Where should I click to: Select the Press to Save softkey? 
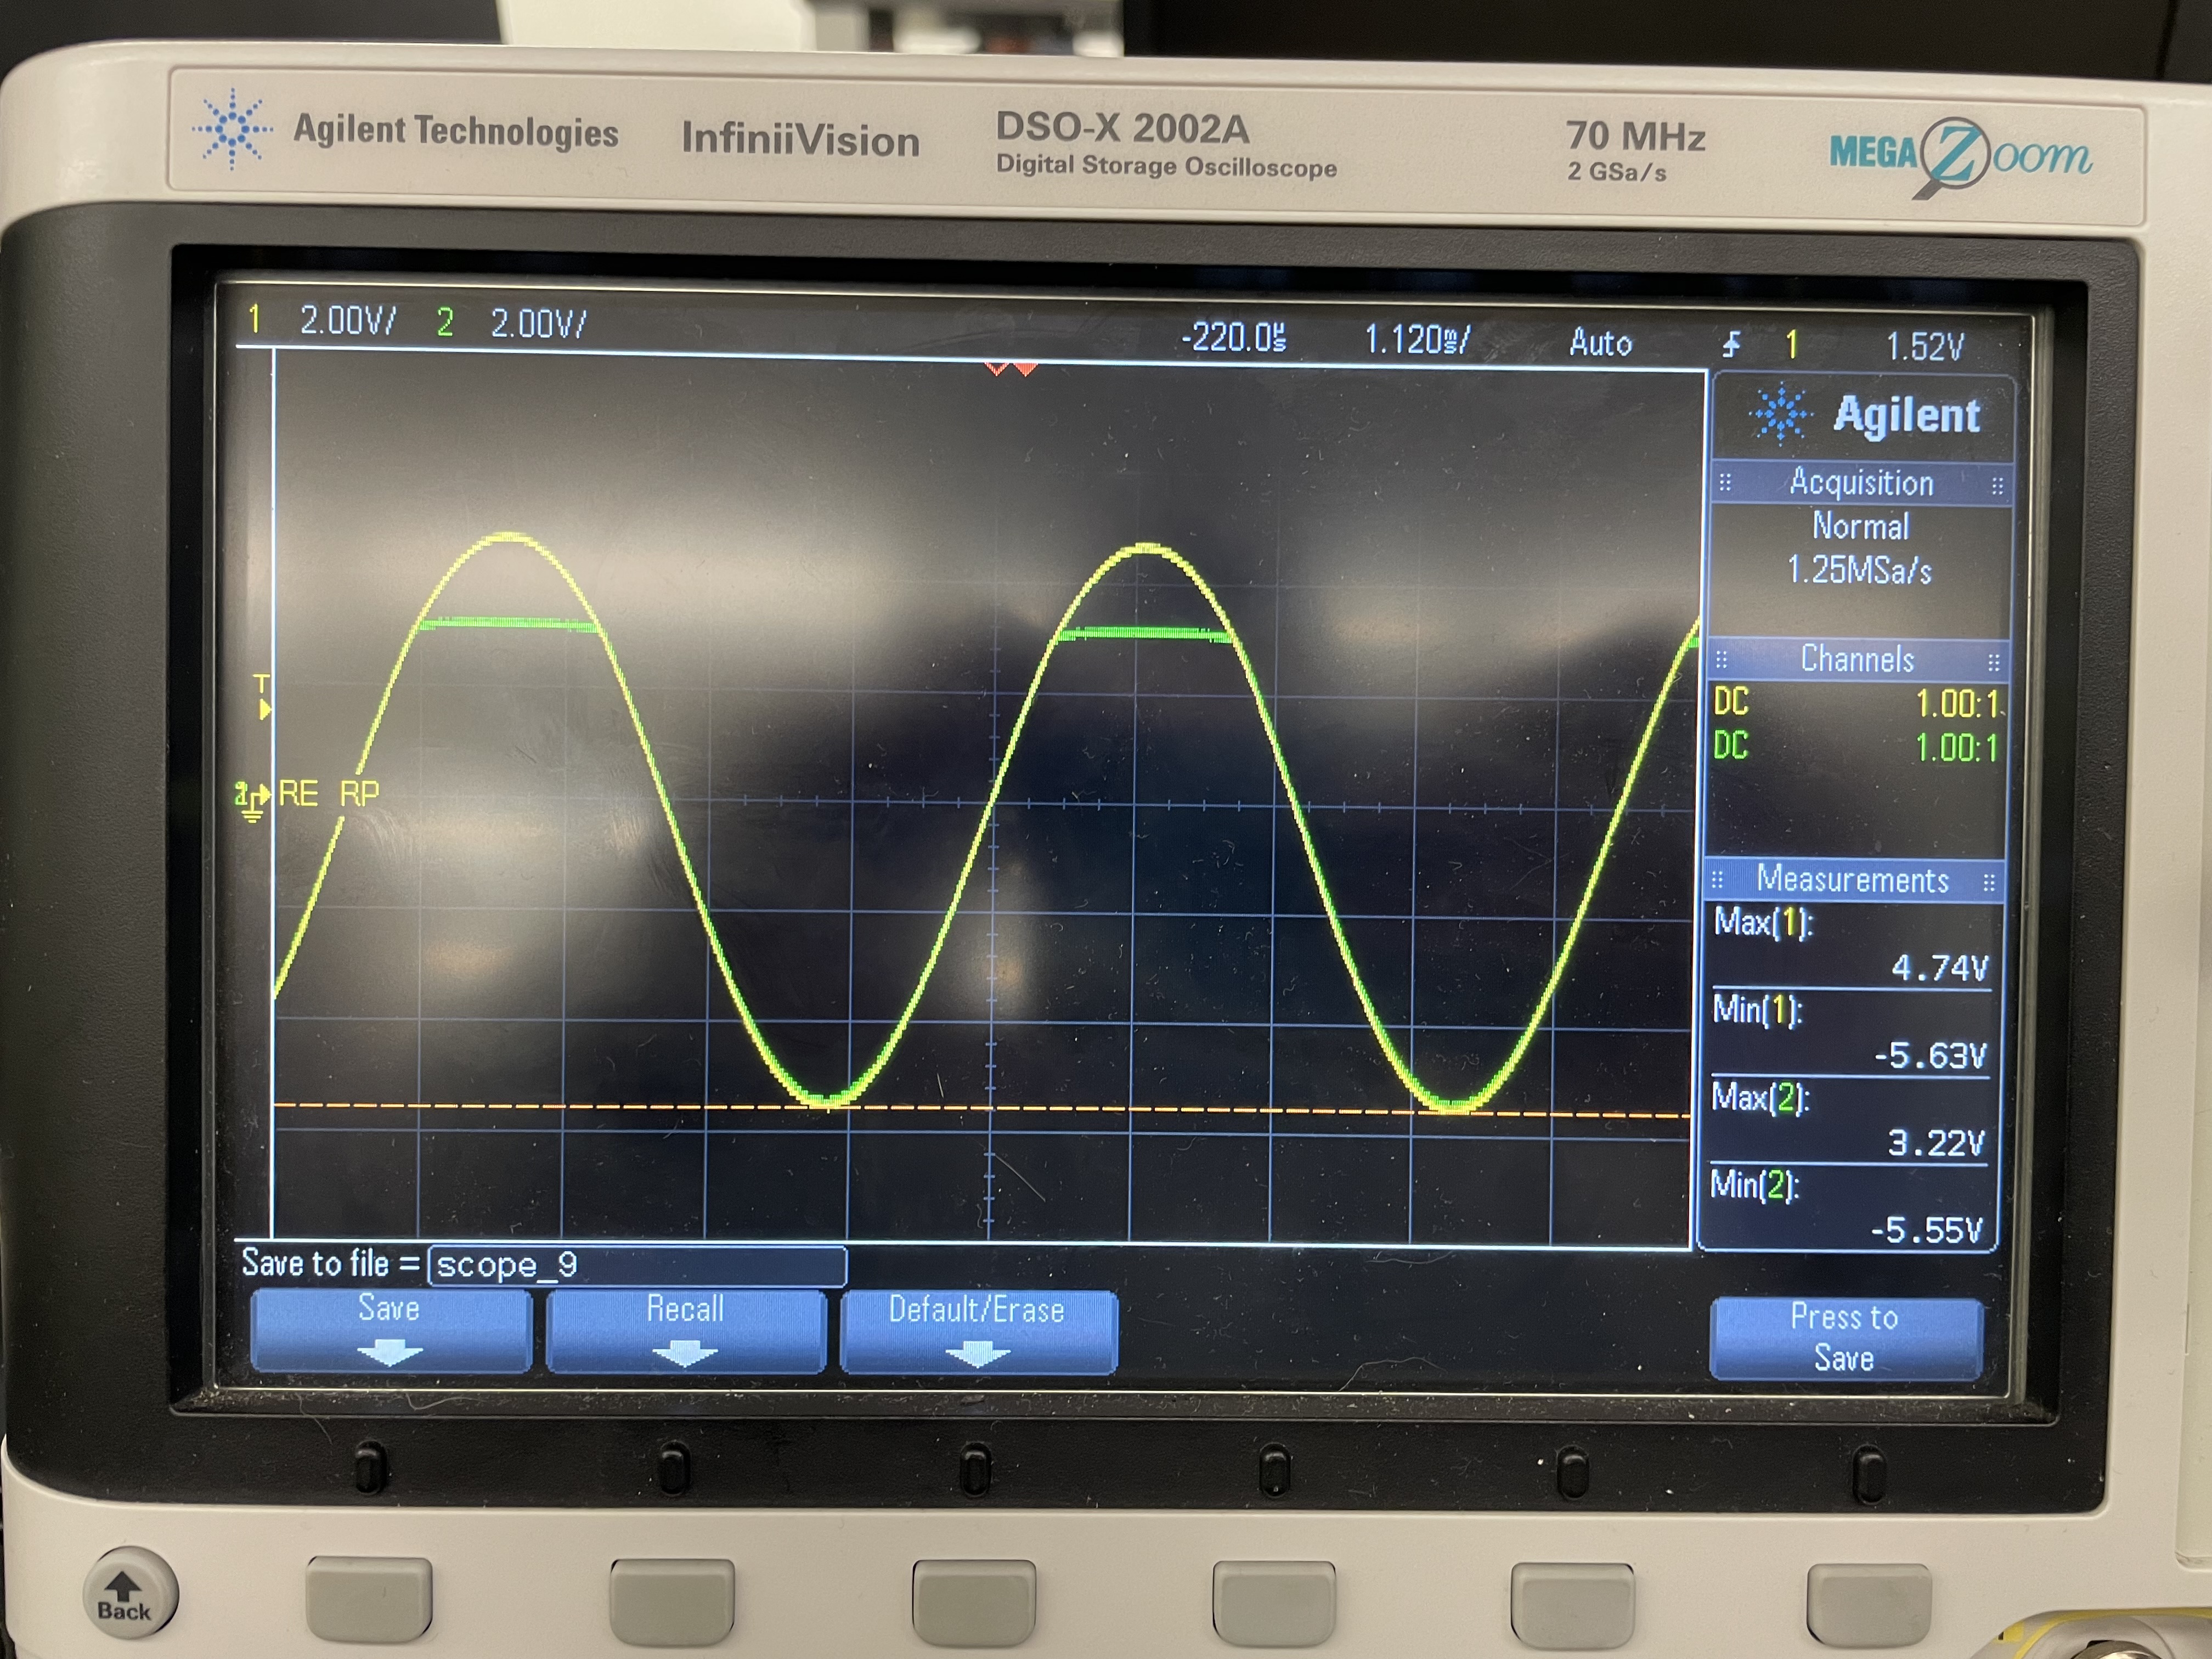[x=1845, y=1338]
